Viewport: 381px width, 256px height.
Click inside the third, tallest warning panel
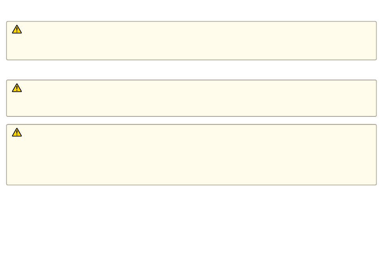tap(191, 155)
